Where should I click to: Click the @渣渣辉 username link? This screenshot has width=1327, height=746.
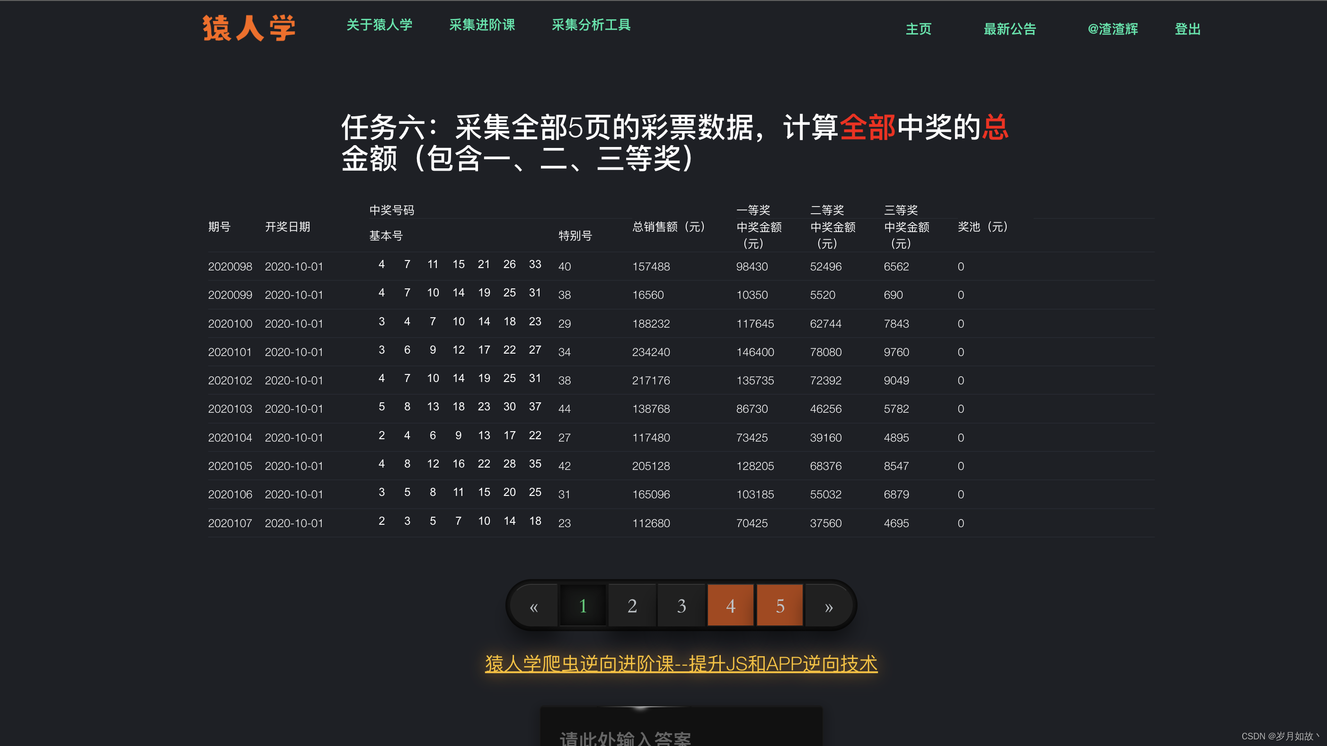point(1112,29)
